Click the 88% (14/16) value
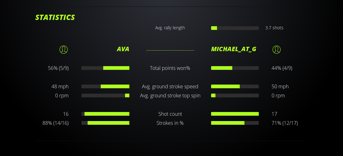 click(x=56, y=123)
